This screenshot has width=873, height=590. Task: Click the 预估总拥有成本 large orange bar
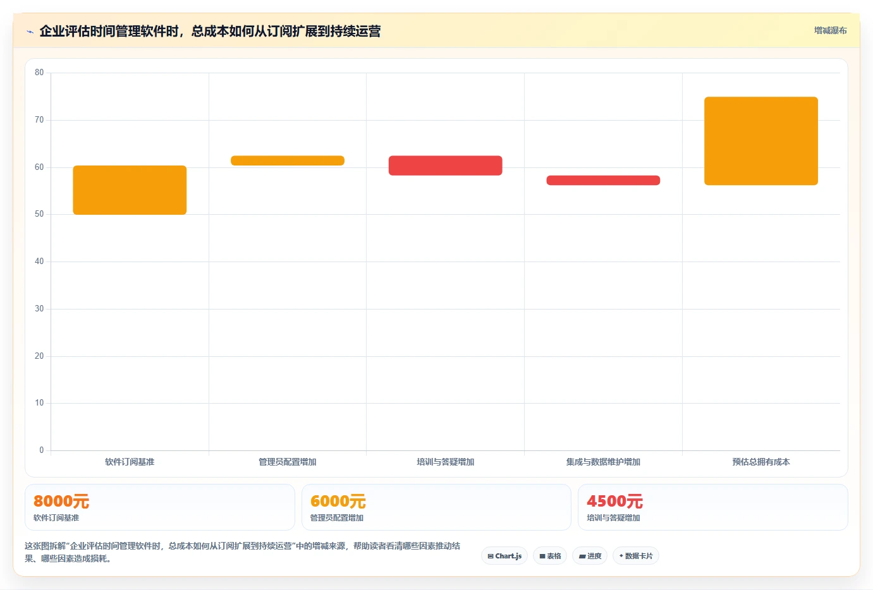pos(761,141)
